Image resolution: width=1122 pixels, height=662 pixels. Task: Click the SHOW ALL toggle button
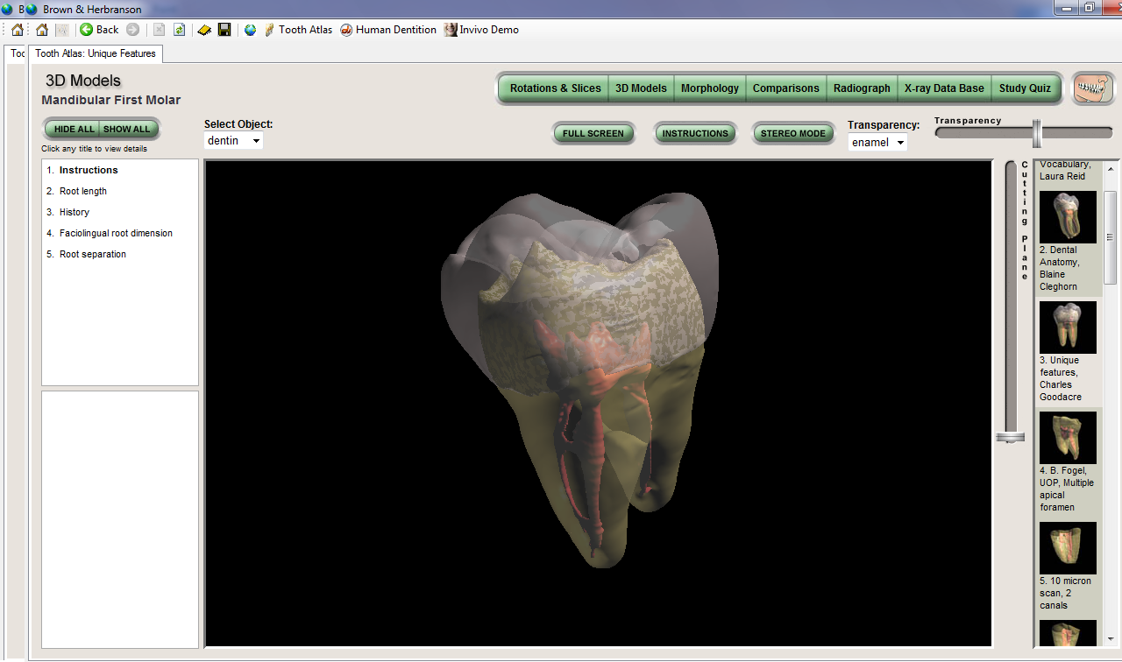(127, 130)
